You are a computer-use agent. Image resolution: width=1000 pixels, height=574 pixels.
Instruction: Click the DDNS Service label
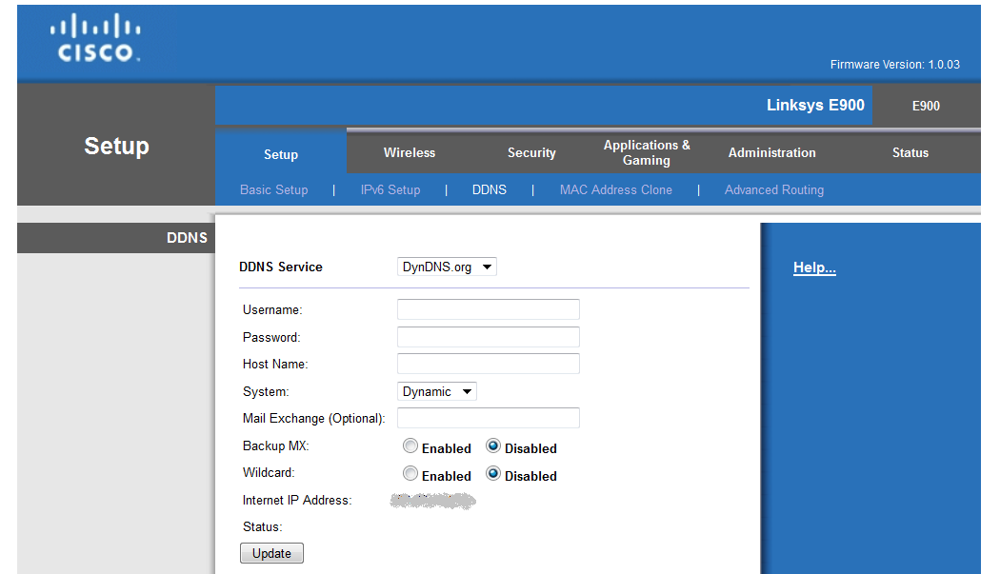tap(281, 267)
